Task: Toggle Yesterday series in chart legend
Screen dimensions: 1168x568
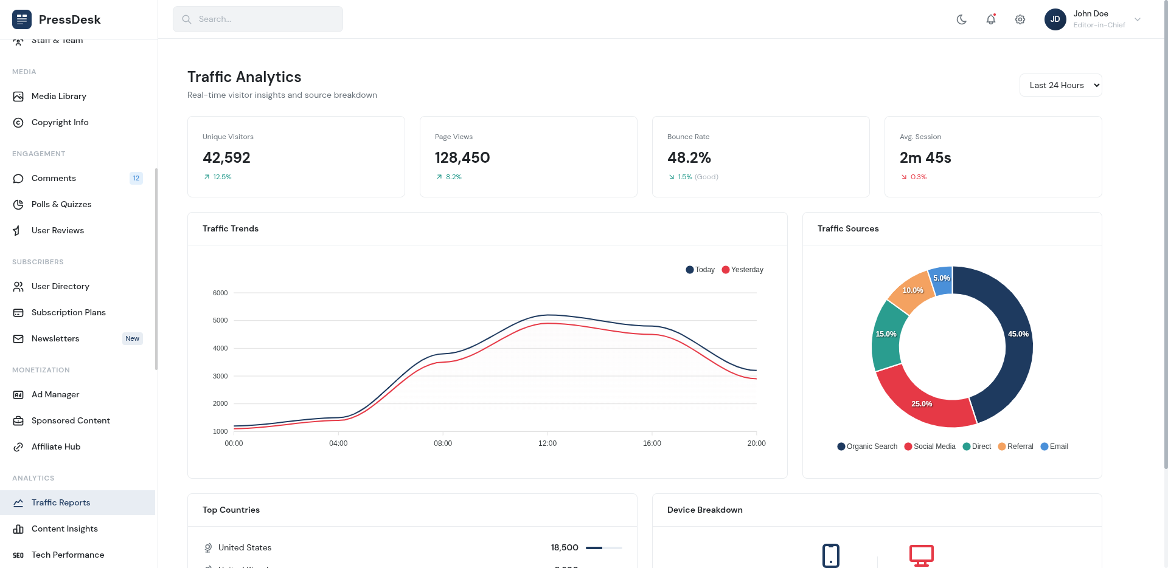Action: click(742, 270)
